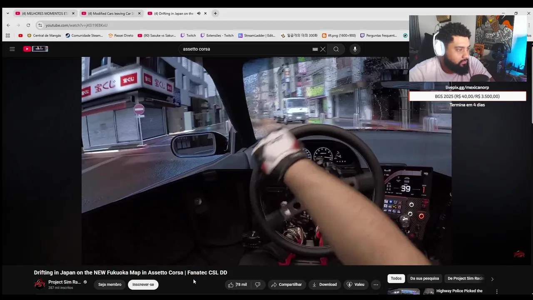The height and width of the screenshot is (300, 533).
Task: Open the on-screen keyboard icon in search box
Action: (x=315, y=49)
